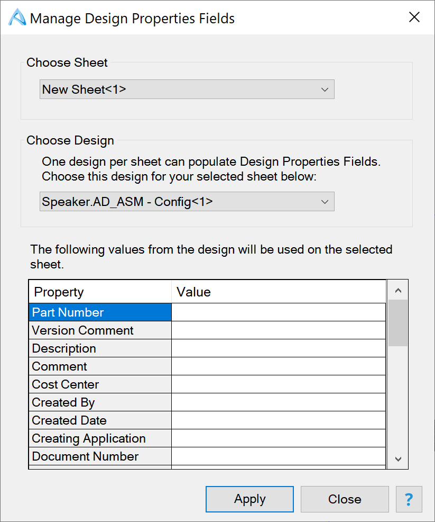Click the Value column header
The image size is (435, 522).
(x=279, y=292)
